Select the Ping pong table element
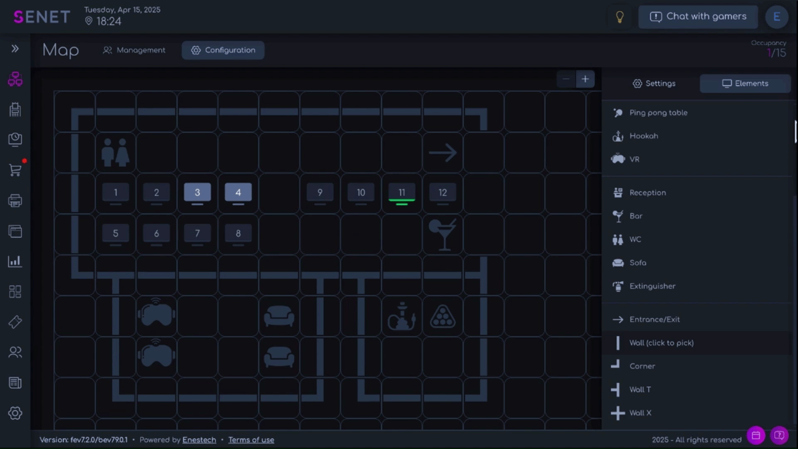Viewport: 798px width, 449px height. 658,112
